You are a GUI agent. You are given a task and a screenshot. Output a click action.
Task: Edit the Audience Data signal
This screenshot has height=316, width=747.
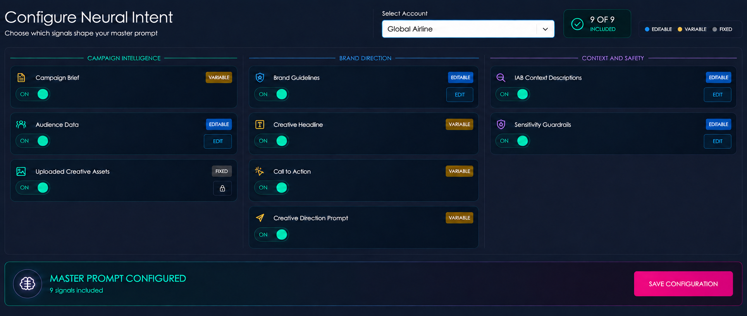218,141
